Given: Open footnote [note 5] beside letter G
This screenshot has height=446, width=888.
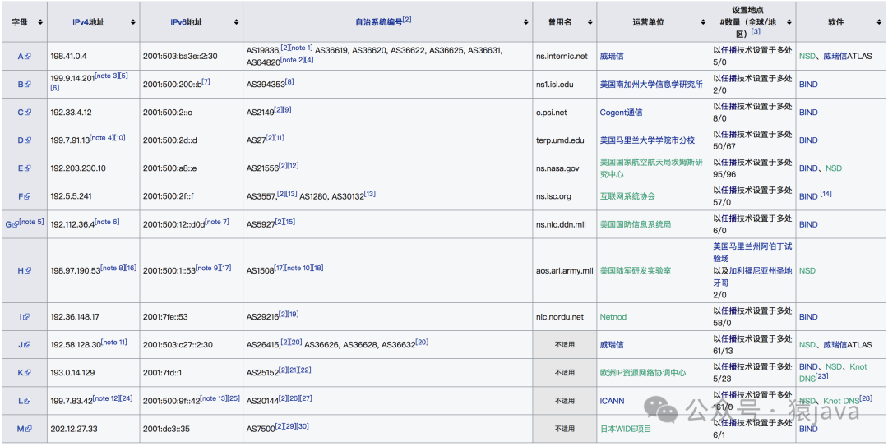Looking at the screenshot, I should tap(31, 222).
